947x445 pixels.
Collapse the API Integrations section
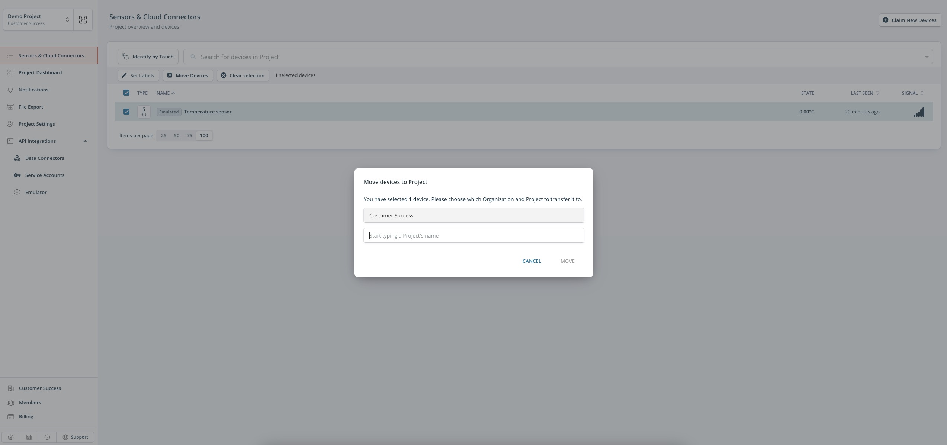pyautogui.click(x=85, y=141)
